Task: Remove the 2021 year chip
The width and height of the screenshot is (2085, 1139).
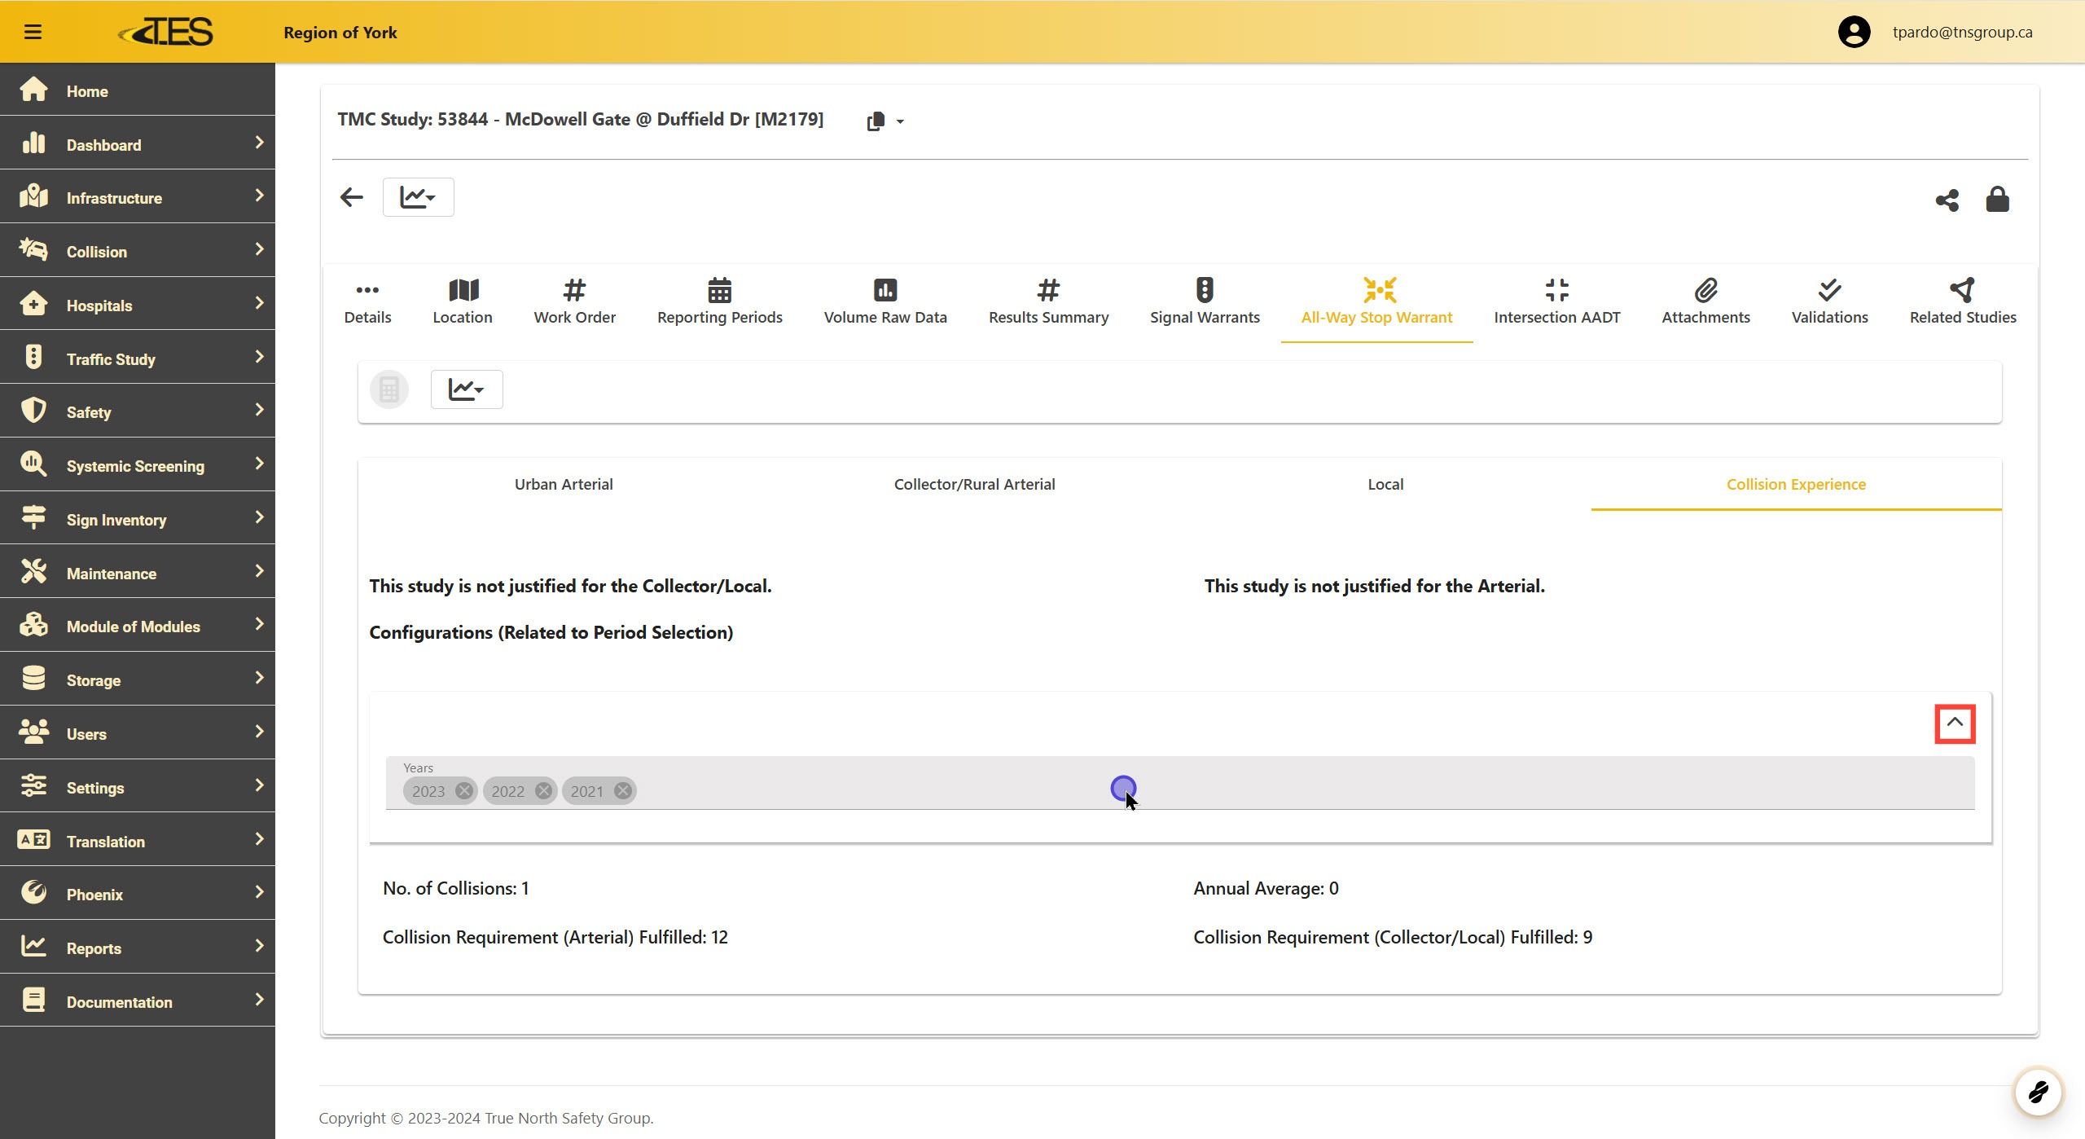Action: (x=623, y=791)
